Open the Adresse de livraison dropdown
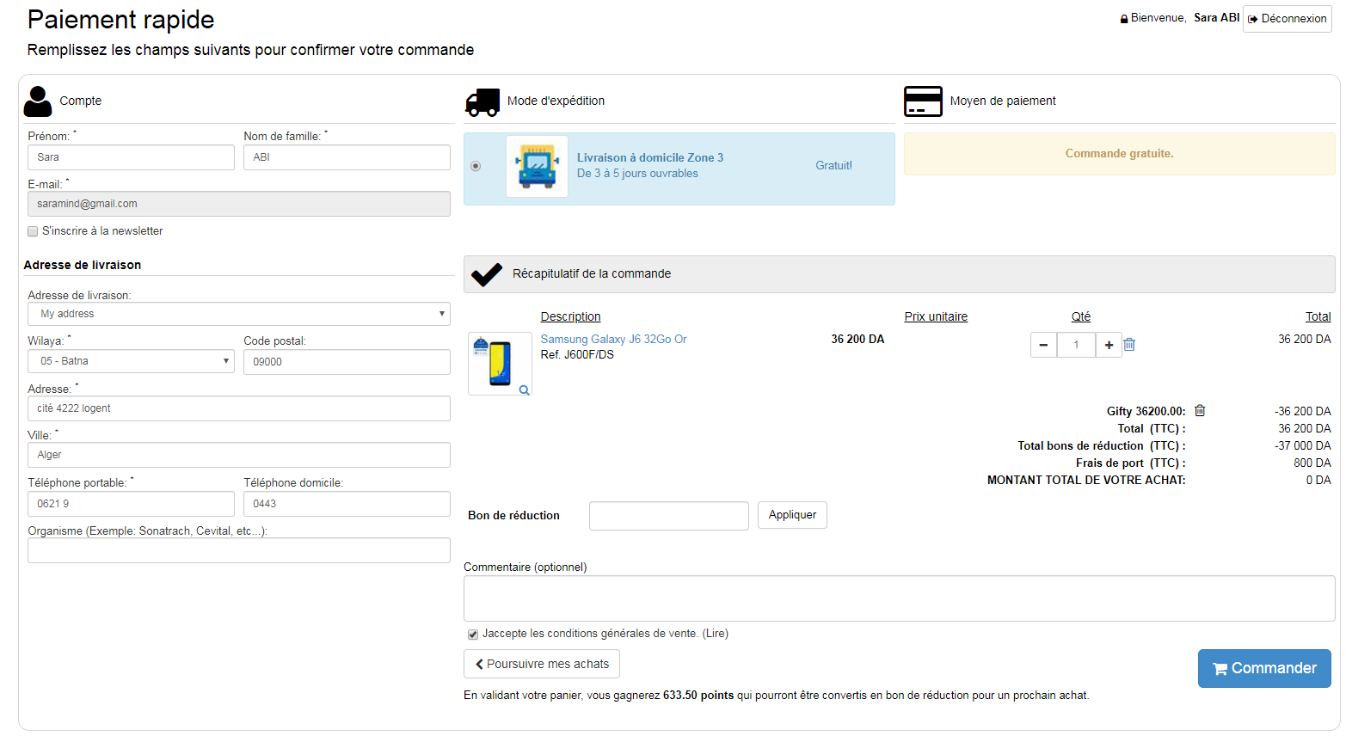 tap(239, 314)
